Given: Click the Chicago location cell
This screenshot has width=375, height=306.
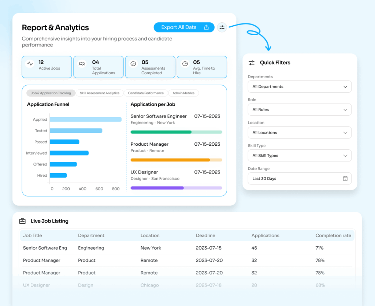Looking at the screenshot, I should coord(149,285).
